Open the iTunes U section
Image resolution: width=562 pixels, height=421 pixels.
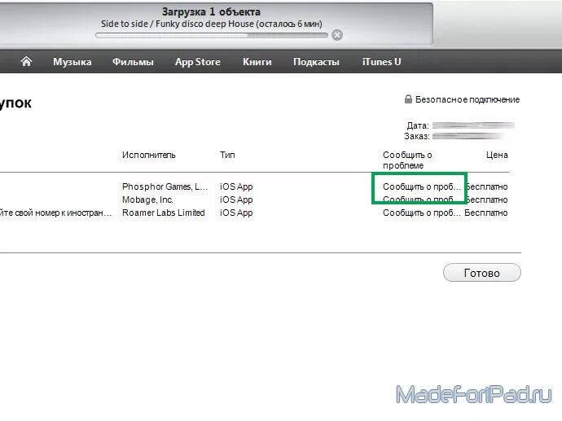pos(381,62)
